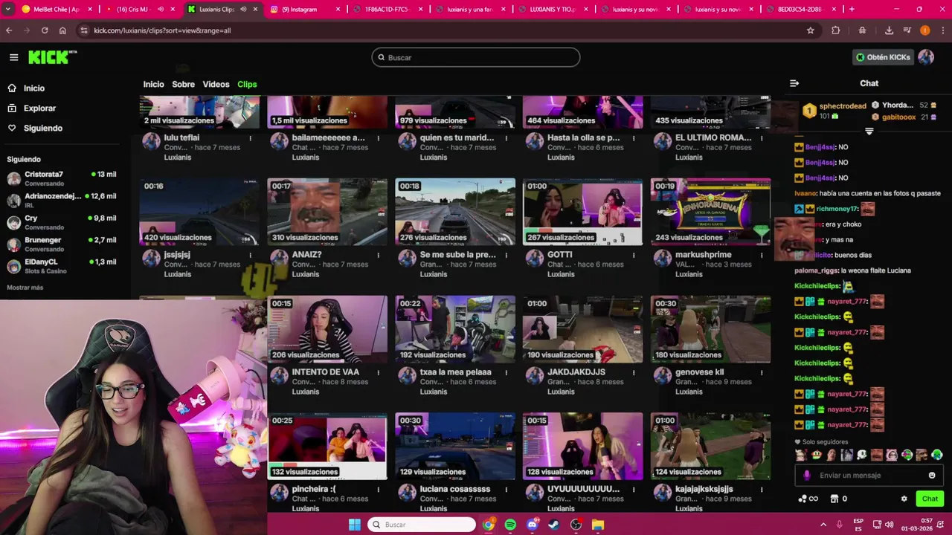Open Siguiendo in the sidebar

click(x=42, y=129)
